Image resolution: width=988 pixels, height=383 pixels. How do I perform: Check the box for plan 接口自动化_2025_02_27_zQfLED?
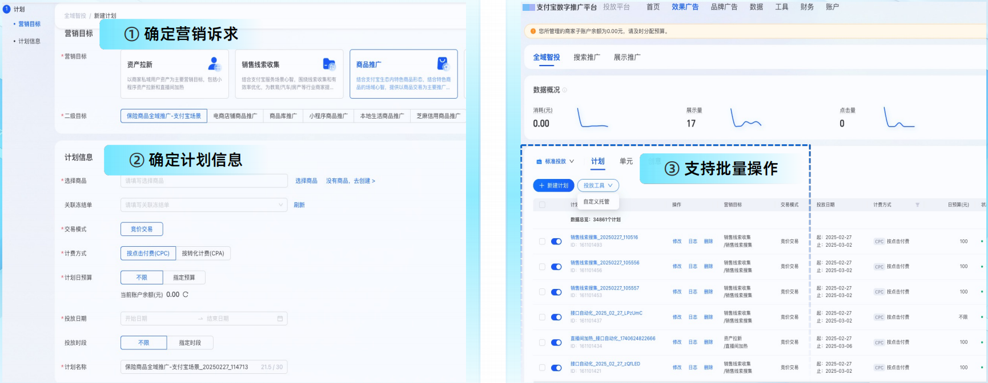(542, 368)
